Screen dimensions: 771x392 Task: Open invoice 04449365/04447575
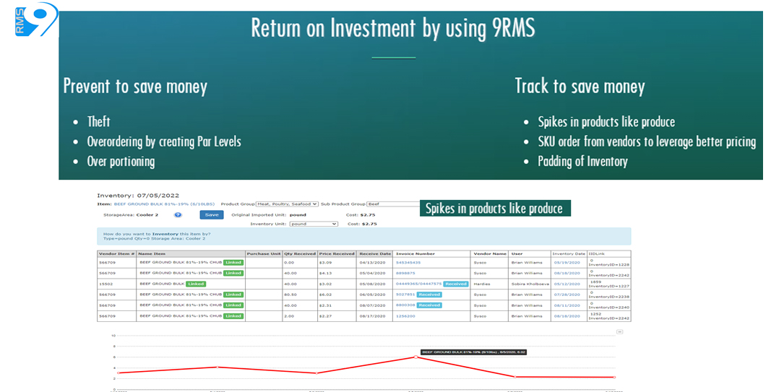418,284
